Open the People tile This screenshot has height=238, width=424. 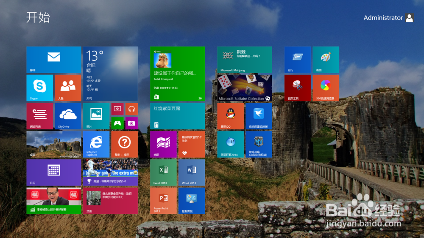(x=68, y=88)
